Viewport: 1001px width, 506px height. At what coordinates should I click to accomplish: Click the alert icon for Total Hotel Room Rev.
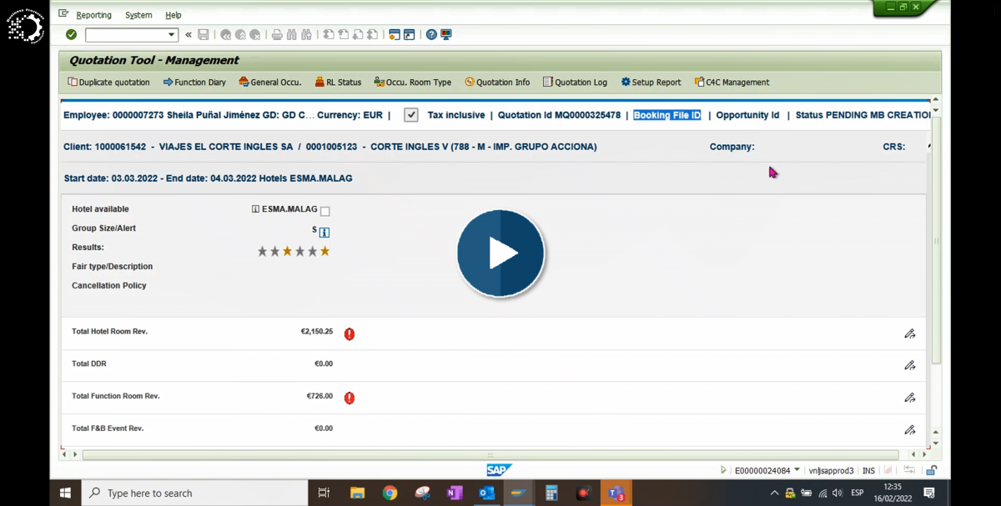click(350, 334)
